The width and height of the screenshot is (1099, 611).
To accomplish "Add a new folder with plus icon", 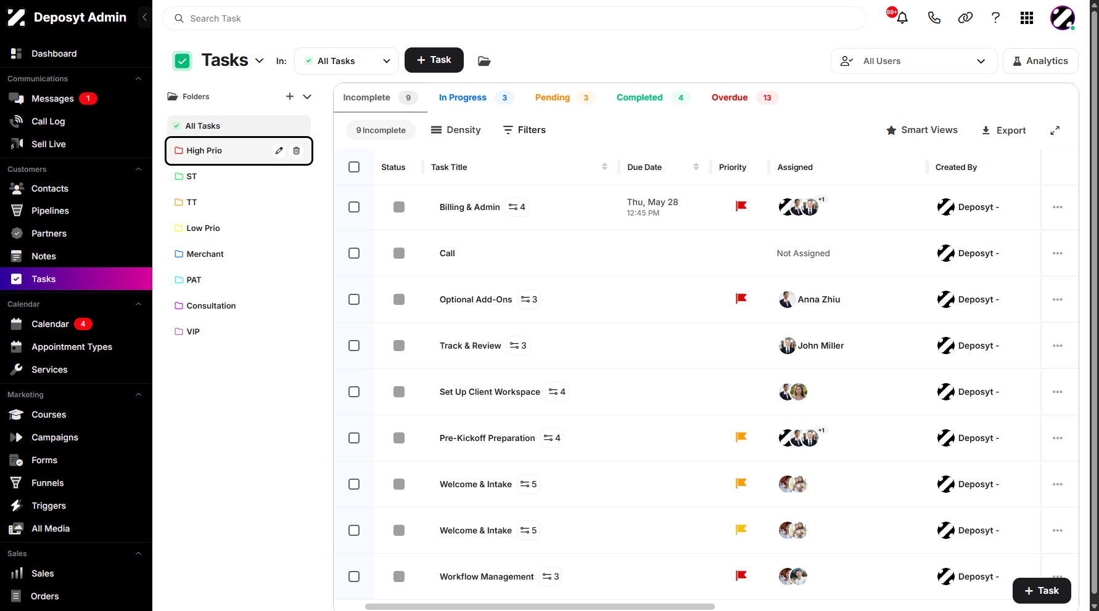I will point(290,96).
